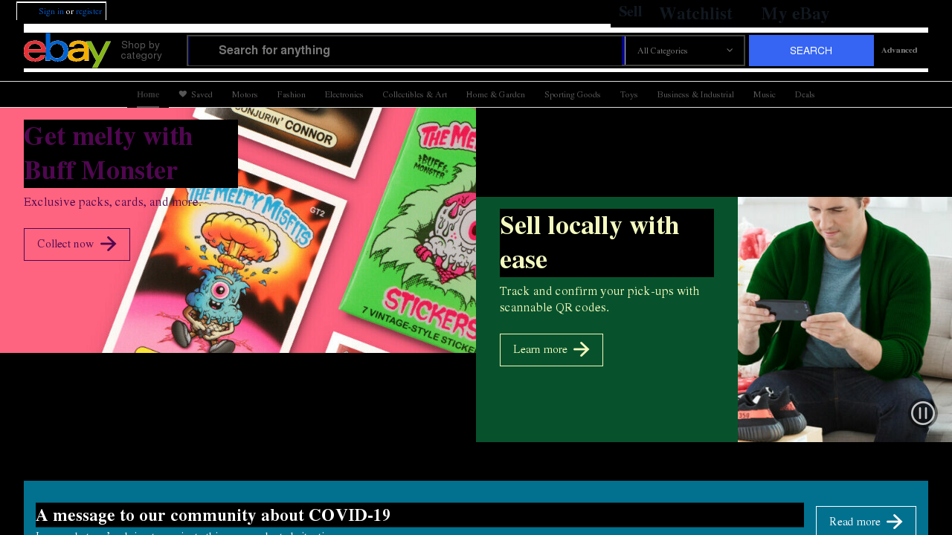Open the Music category
The height and width of the screenshot is (535, 952).
pyautogui.click(x=764, y=94)
